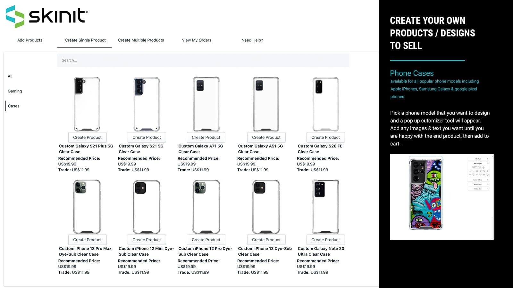Toggle the All products filter
The width and height of the screenshot is (513, 288).
click(10, 76)
